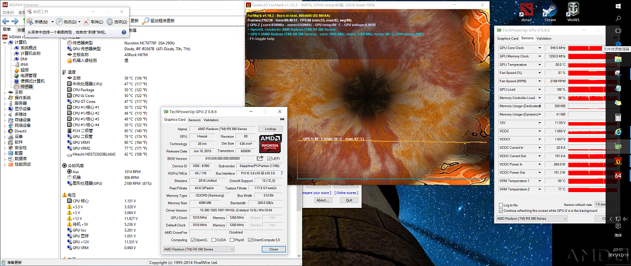
Task: Toggle the PhysX computing checkbox
Action: [231, 240]
